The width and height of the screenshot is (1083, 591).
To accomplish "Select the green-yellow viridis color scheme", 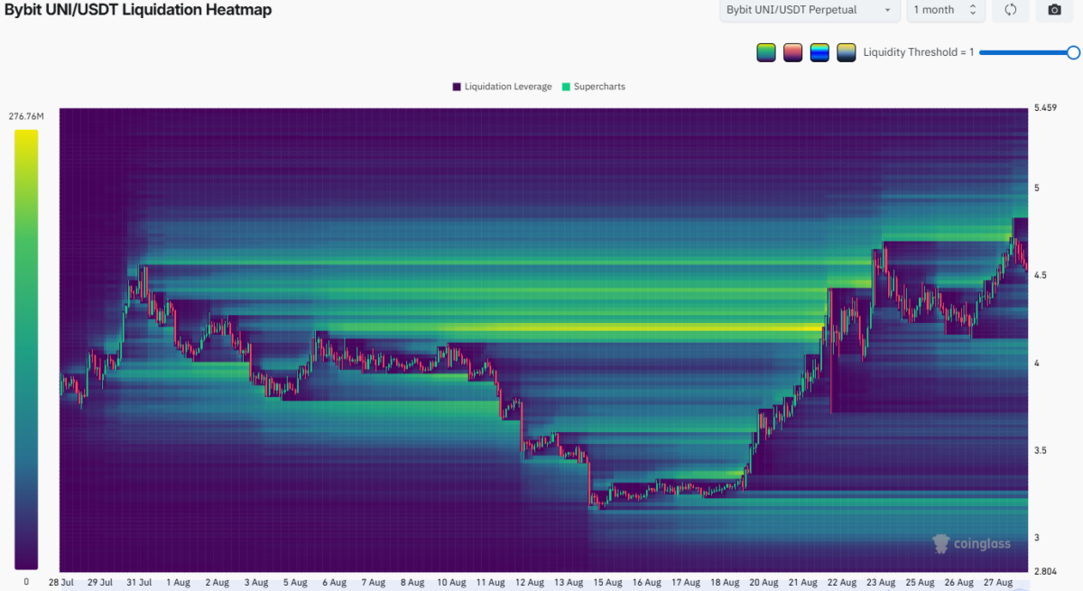I will (766, 52).
